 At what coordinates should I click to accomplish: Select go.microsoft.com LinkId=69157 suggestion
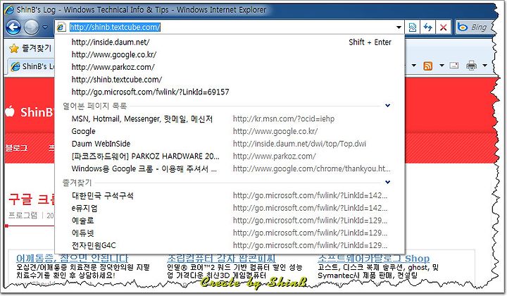coord(230,92)
